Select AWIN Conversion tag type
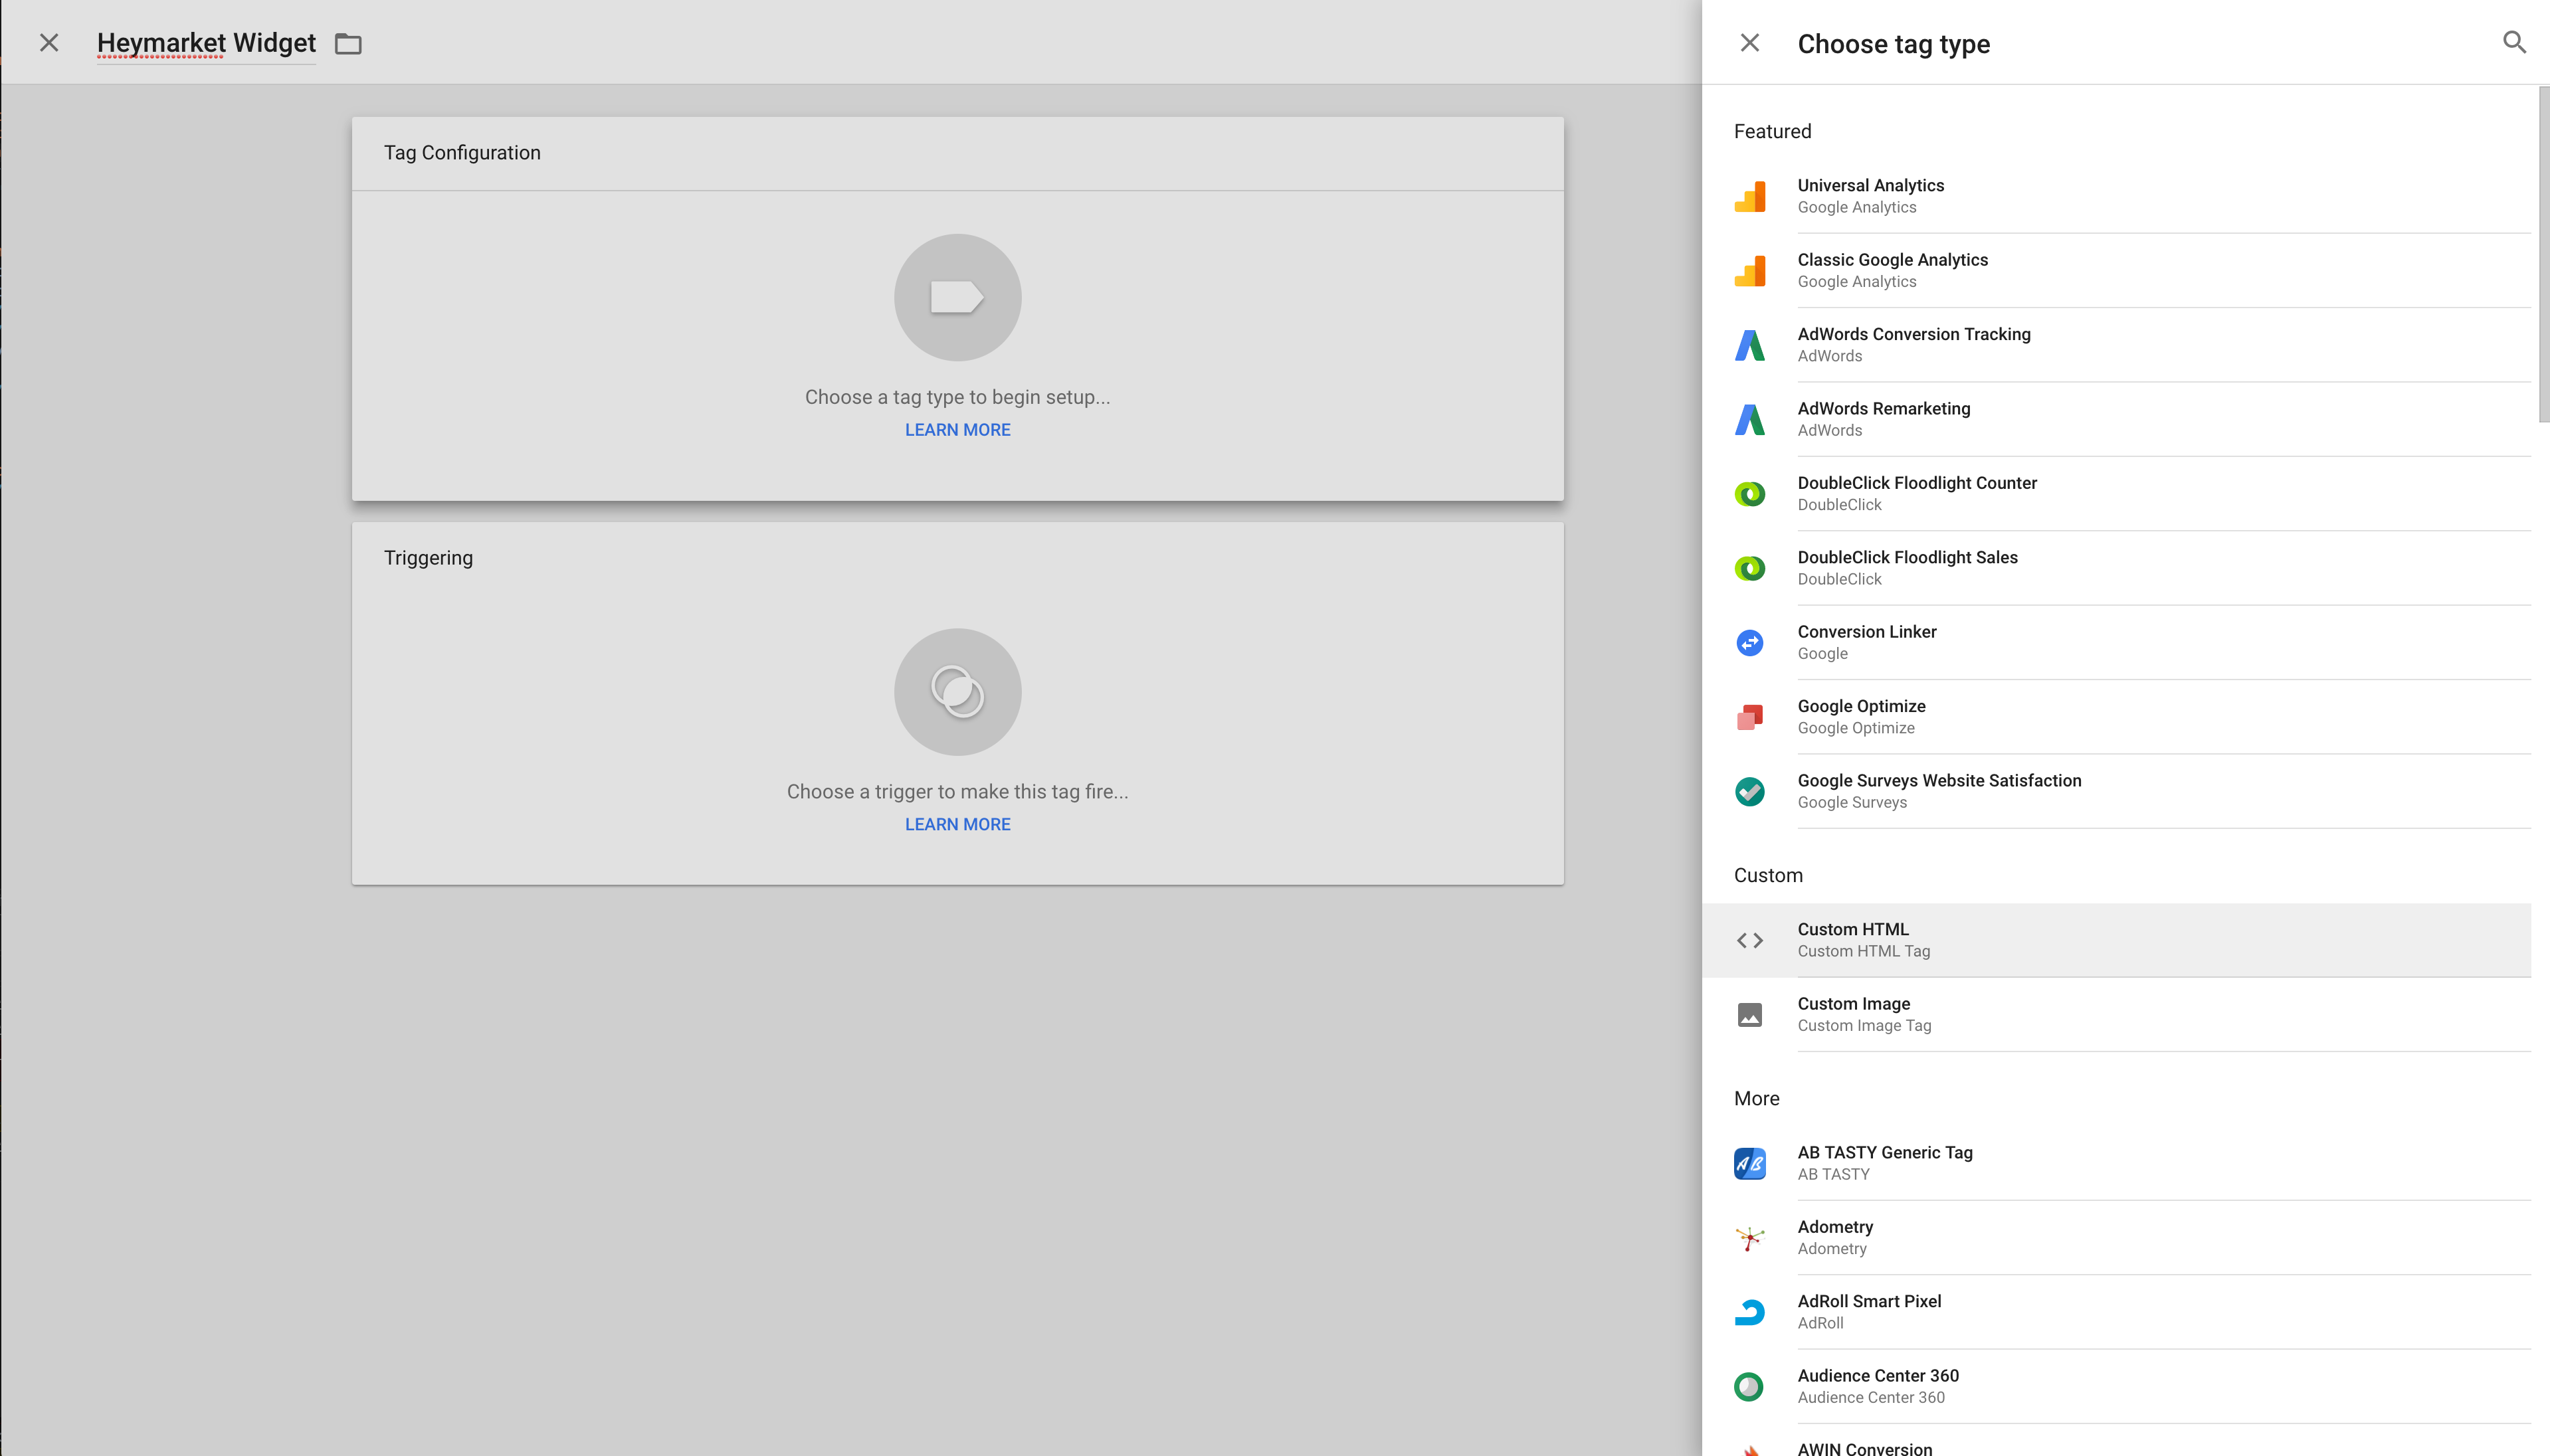The width and height of the screenshot is (2550, 1456). [2116, 1441]
